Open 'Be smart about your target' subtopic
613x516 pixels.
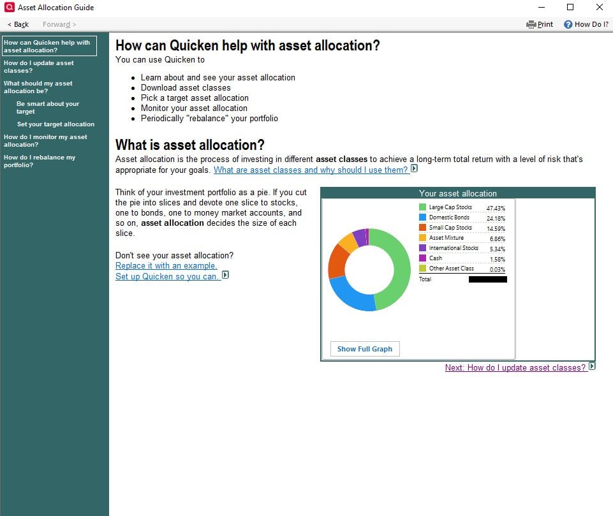(48, 108)
